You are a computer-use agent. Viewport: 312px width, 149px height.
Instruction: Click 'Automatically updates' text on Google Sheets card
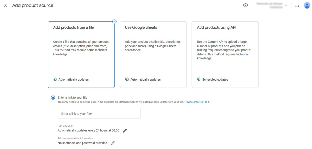(x=145, y=79)
